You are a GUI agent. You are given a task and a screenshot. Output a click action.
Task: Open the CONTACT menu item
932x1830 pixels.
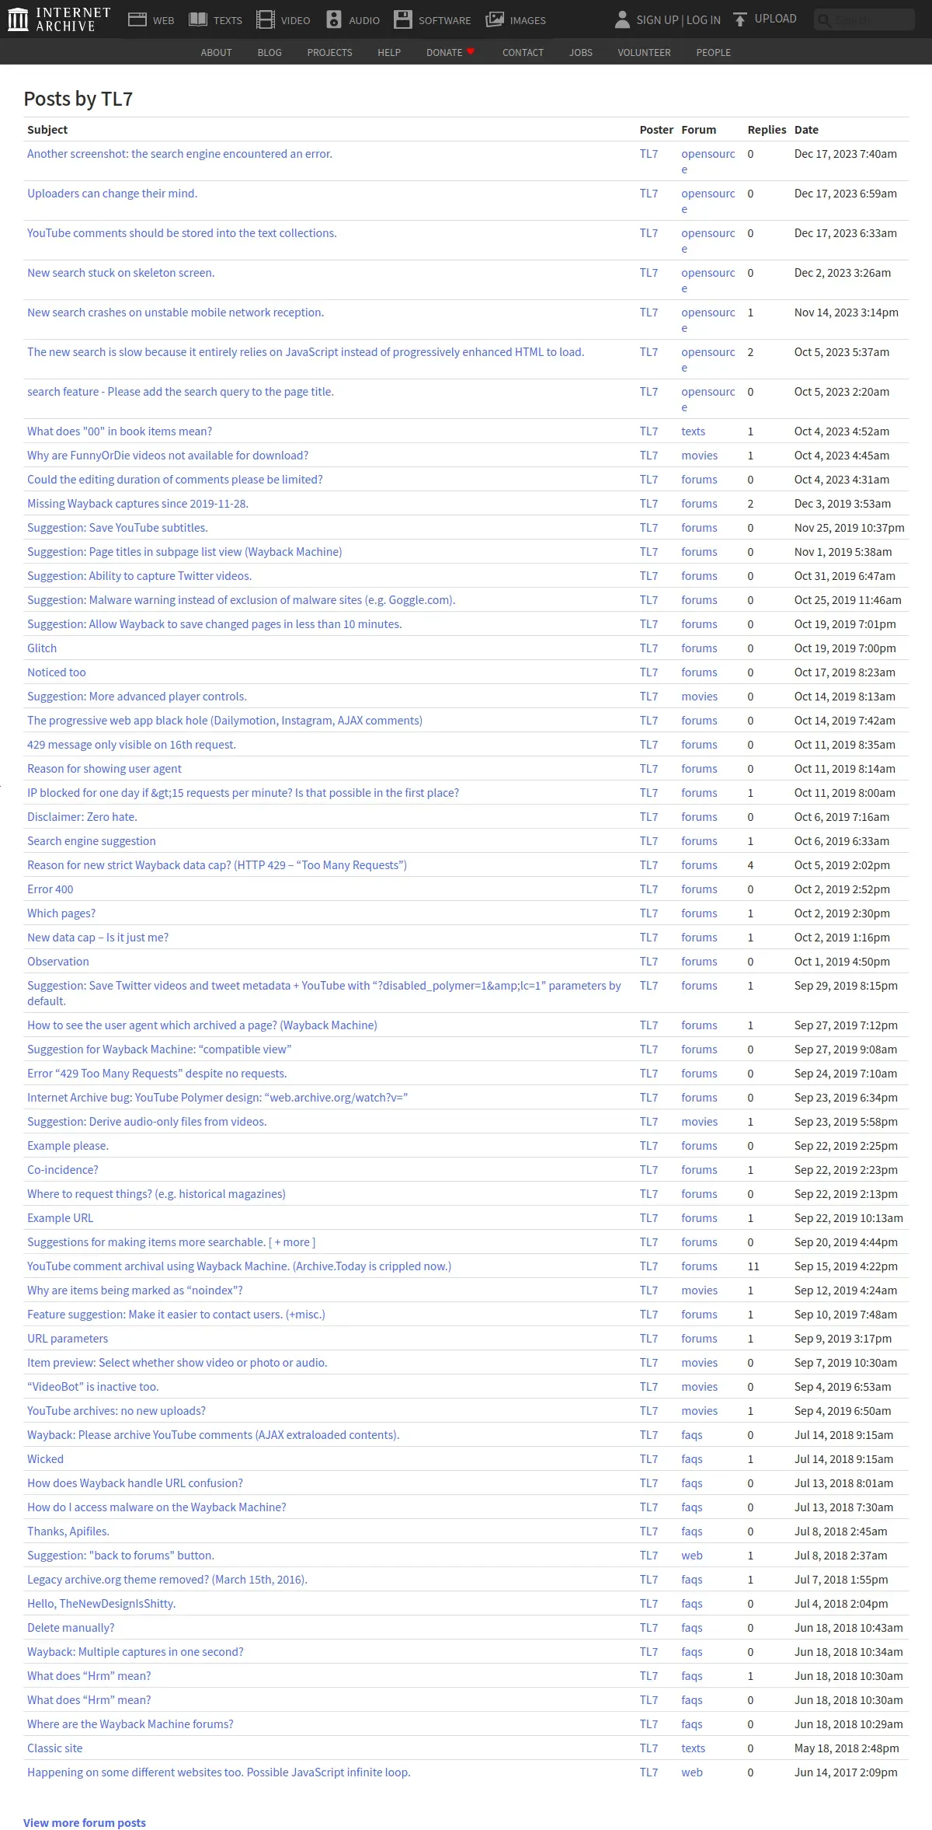523,52
